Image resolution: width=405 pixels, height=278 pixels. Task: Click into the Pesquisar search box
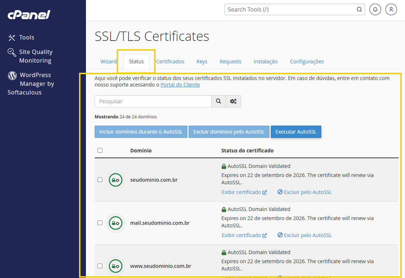coord(153,101)
